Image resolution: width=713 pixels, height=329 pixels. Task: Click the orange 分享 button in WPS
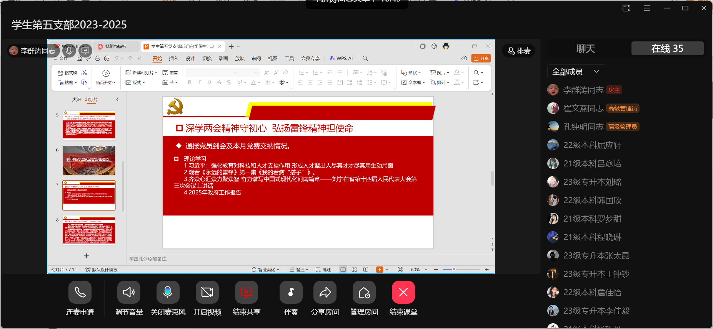481,58
